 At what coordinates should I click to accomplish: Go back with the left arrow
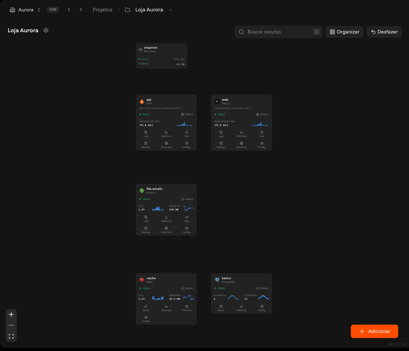tap(69, 10)
